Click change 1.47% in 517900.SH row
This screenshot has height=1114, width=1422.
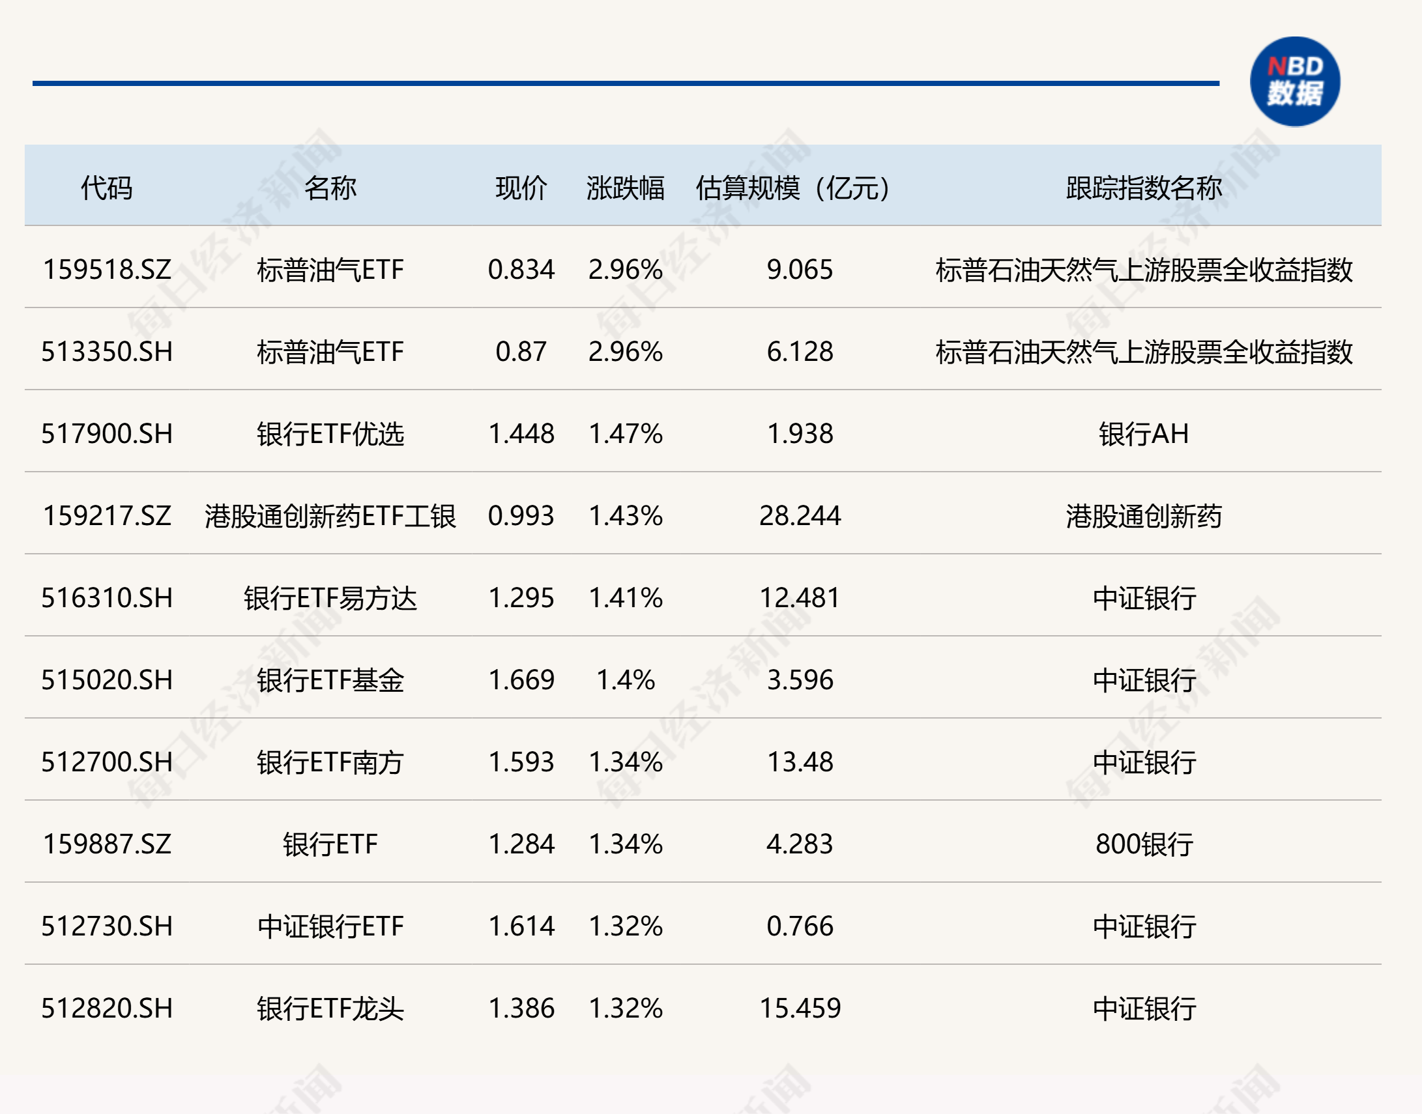(x=626, y=434)
